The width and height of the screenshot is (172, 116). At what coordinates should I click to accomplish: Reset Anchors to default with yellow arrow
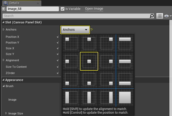[92, 29]
